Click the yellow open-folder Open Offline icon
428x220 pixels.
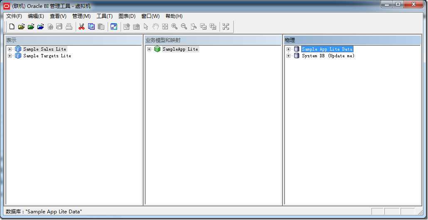pos(21,27)
